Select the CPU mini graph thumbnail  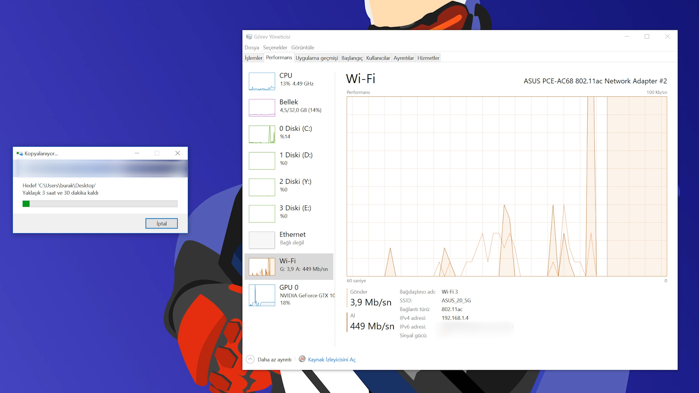tap(262, 81)
